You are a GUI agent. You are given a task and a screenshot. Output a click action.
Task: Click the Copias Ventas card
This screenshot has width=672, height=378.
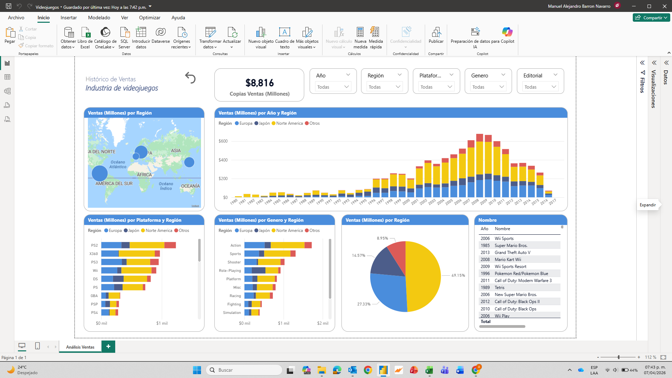tap(259, 85)
